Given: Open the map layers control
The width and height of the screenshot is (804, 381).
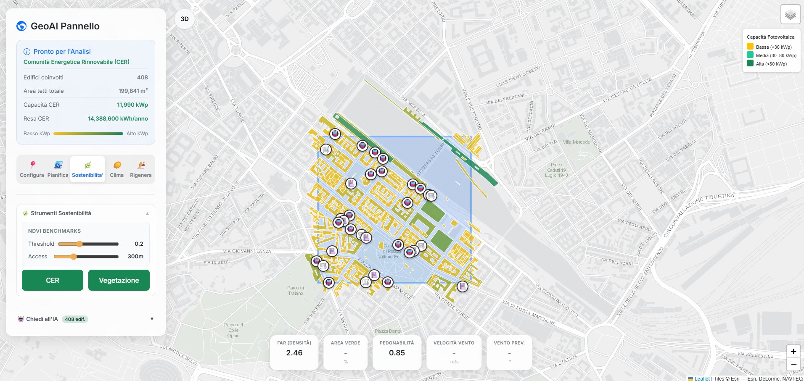Looking at the screenshot, I should click(x=790, y=15).
